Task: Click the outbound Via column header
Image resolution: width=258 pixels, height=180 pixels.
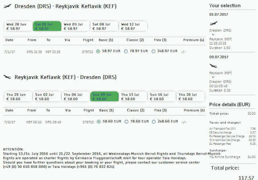Action: click(x=67, y=40)
